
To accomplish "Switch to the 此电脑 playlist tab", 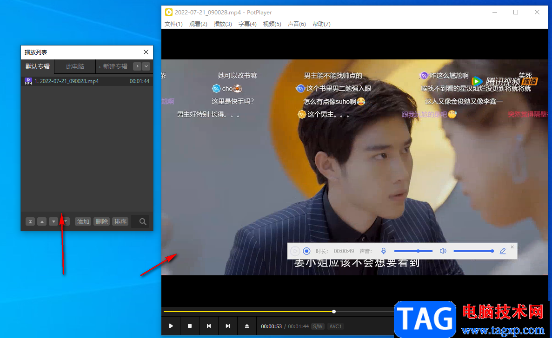I will point(75,66).
